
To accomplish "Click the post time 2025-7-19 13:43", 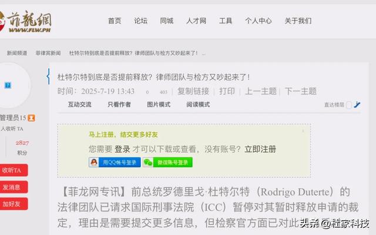I will coord(108,91).
